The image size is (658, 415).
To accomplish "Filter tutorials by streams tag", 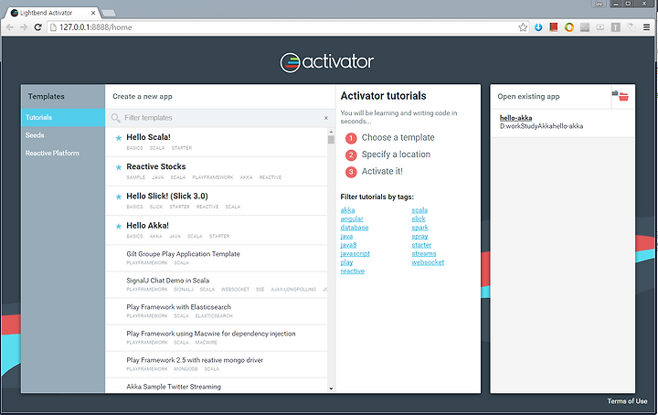I will coord(424,253).
